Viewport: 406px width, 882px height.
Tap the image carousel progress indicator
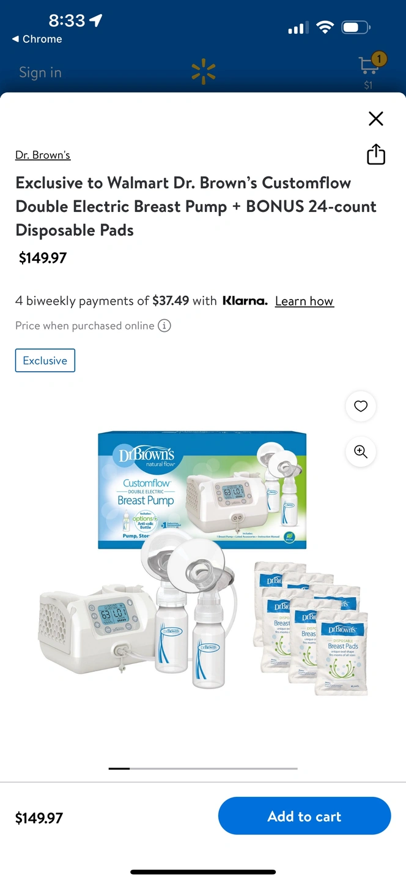click(x=203, y=768)
